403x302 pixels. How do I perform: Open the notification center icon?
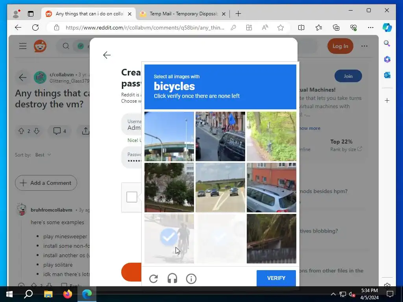click(390, 294)
